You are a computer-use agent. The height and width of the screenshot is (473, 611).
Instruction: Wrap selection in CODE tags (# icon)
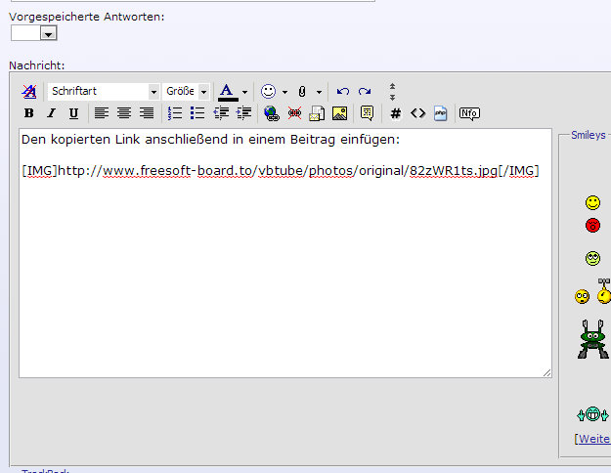396,113
